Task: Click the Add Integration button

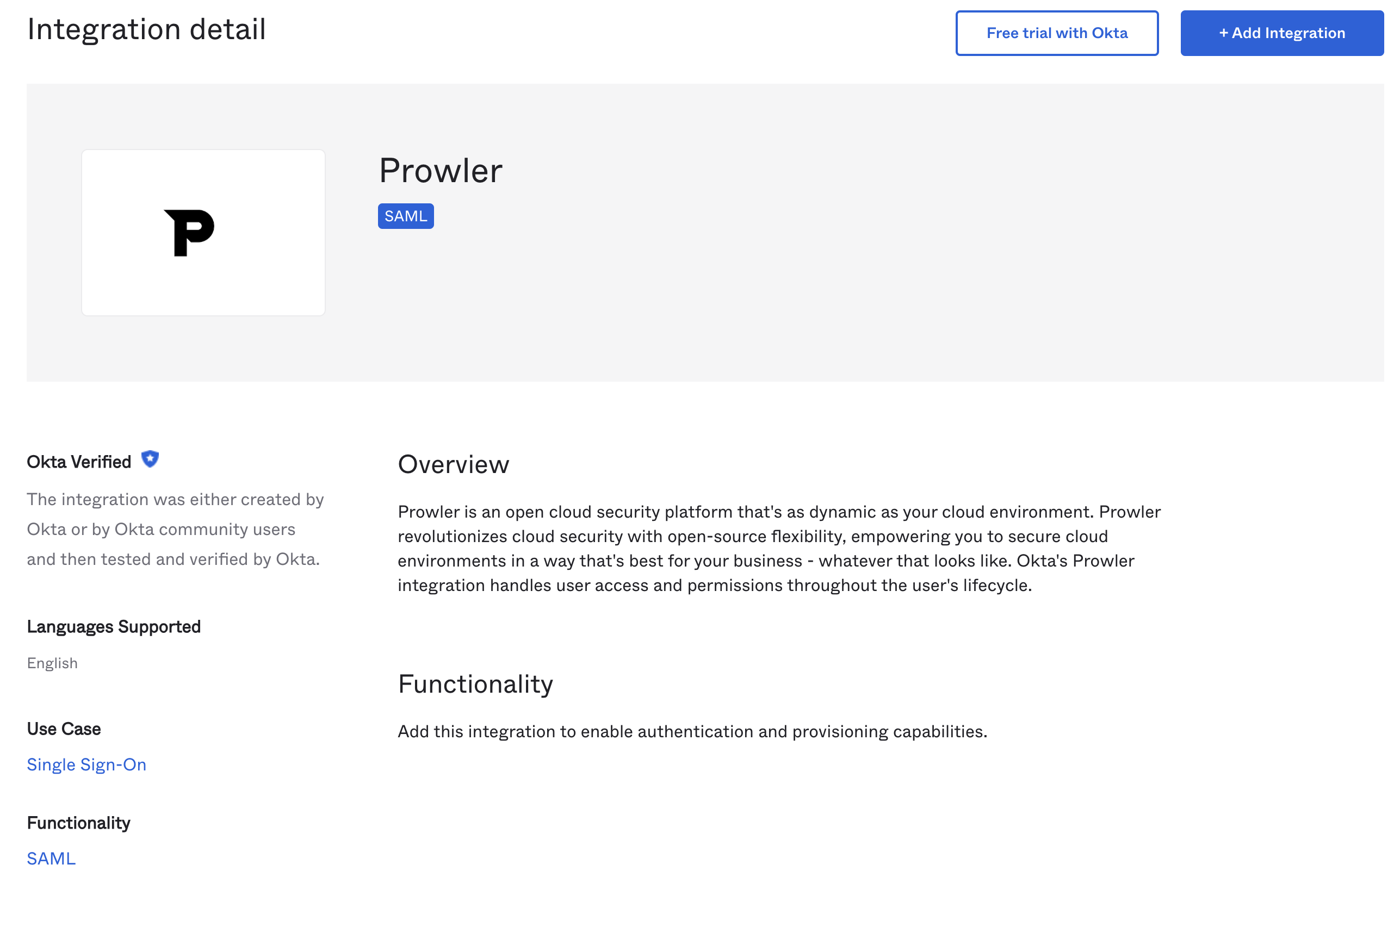Action: click(1281, 33)
